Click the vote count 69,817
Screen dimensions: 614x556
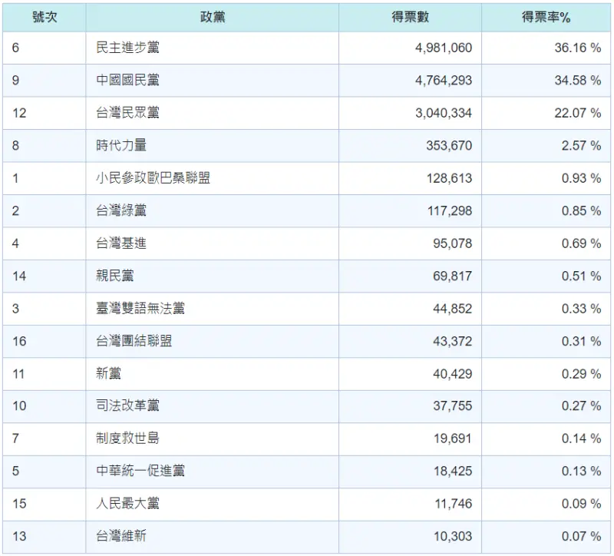click(x=453, y=276)
